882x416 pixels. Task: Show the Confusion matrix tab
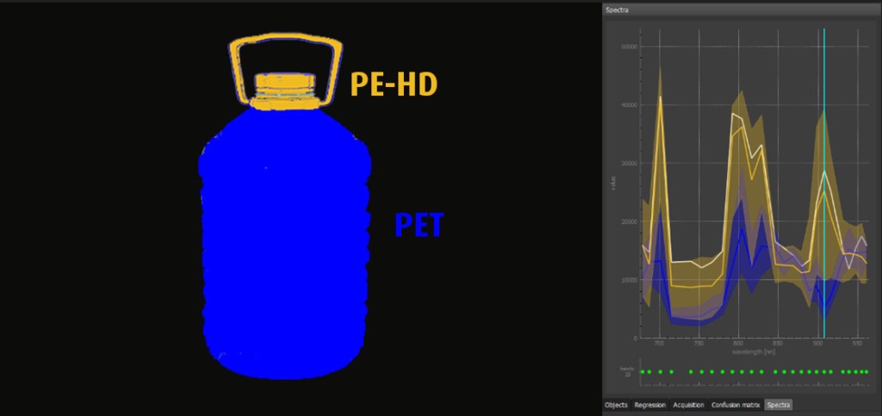(x=735, y=404)
